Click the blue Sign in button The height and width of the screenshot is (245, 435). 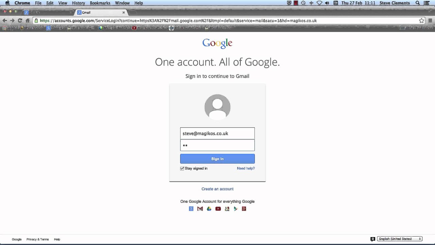[x=217, y=159]
